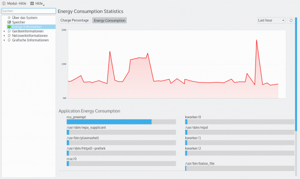Click the kworker/1 label
This screenshot has width=300, height=179.
tap(193, 138)
